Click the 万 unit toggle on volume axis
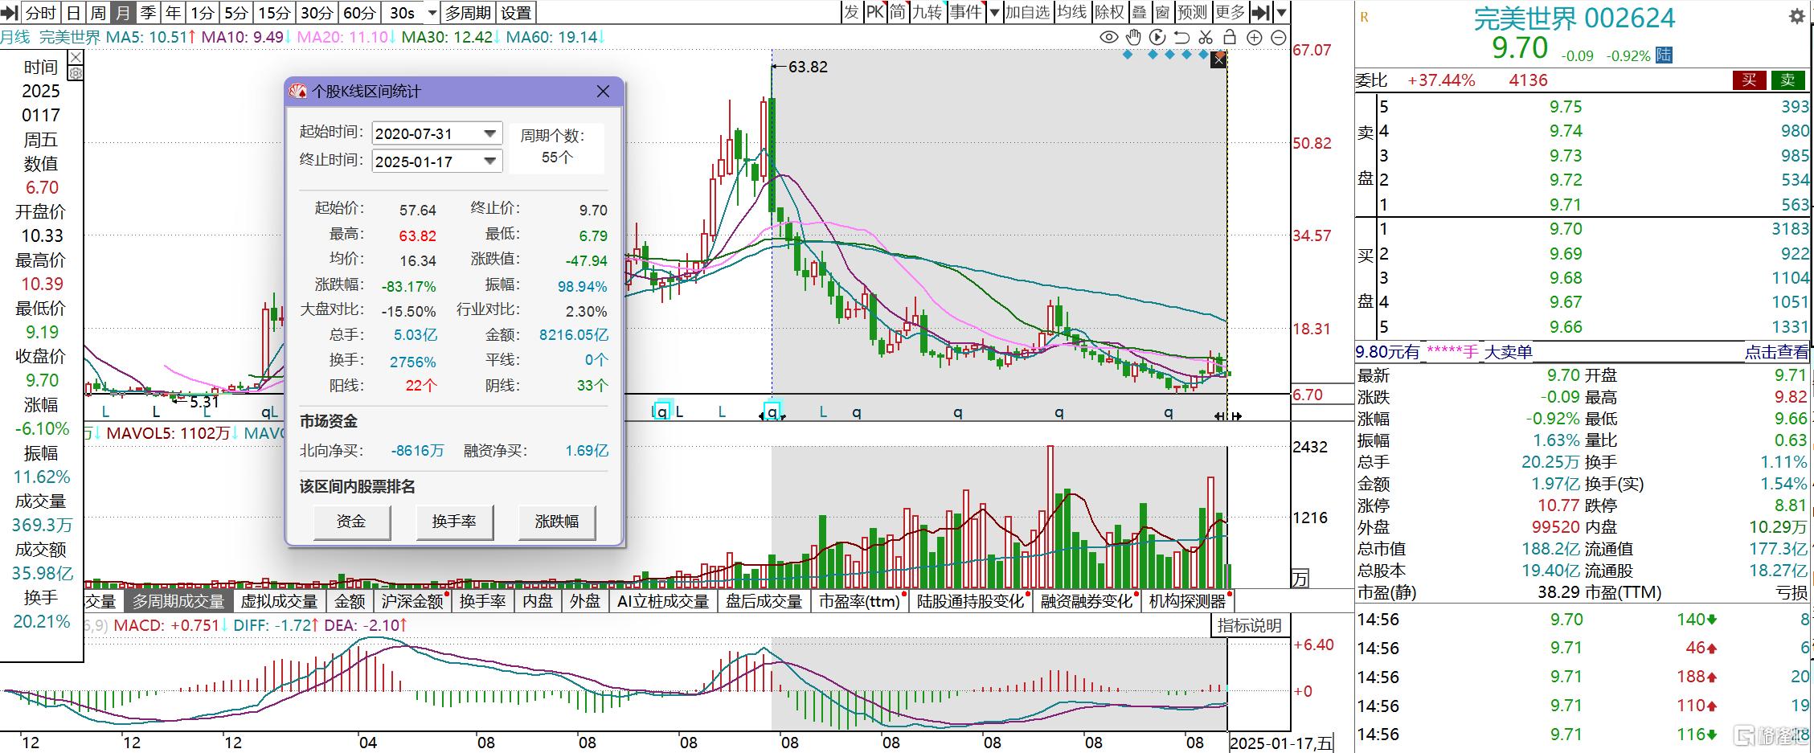1814x753 pixels. [x=1300, y=578]
